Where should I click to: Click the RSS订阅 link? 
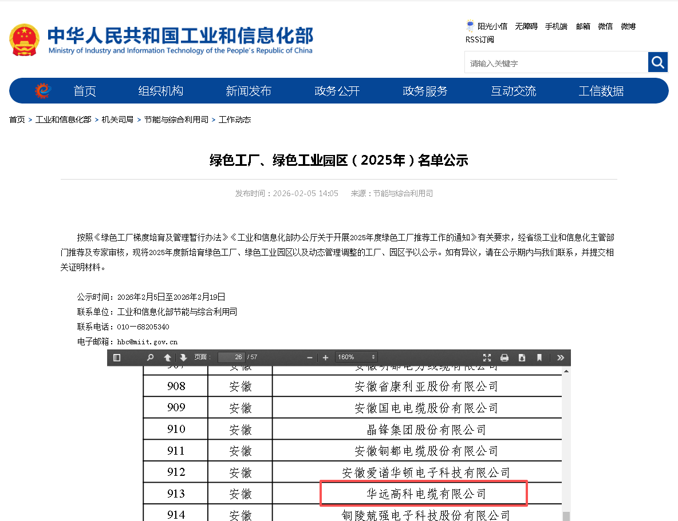(x=479, y=39)
